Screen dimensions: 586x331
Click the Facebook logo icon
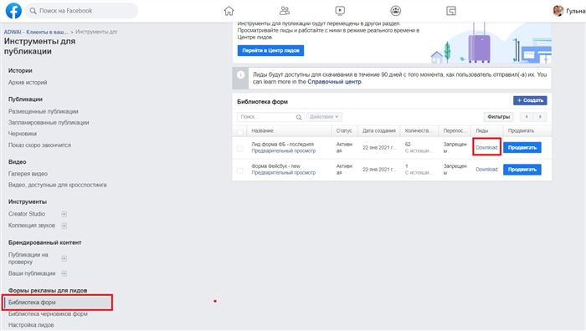(x=13, y=11)
